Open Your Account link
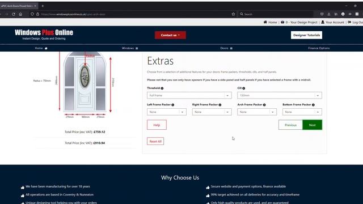Viewport: 363px width, 204px height. point(335,22)
